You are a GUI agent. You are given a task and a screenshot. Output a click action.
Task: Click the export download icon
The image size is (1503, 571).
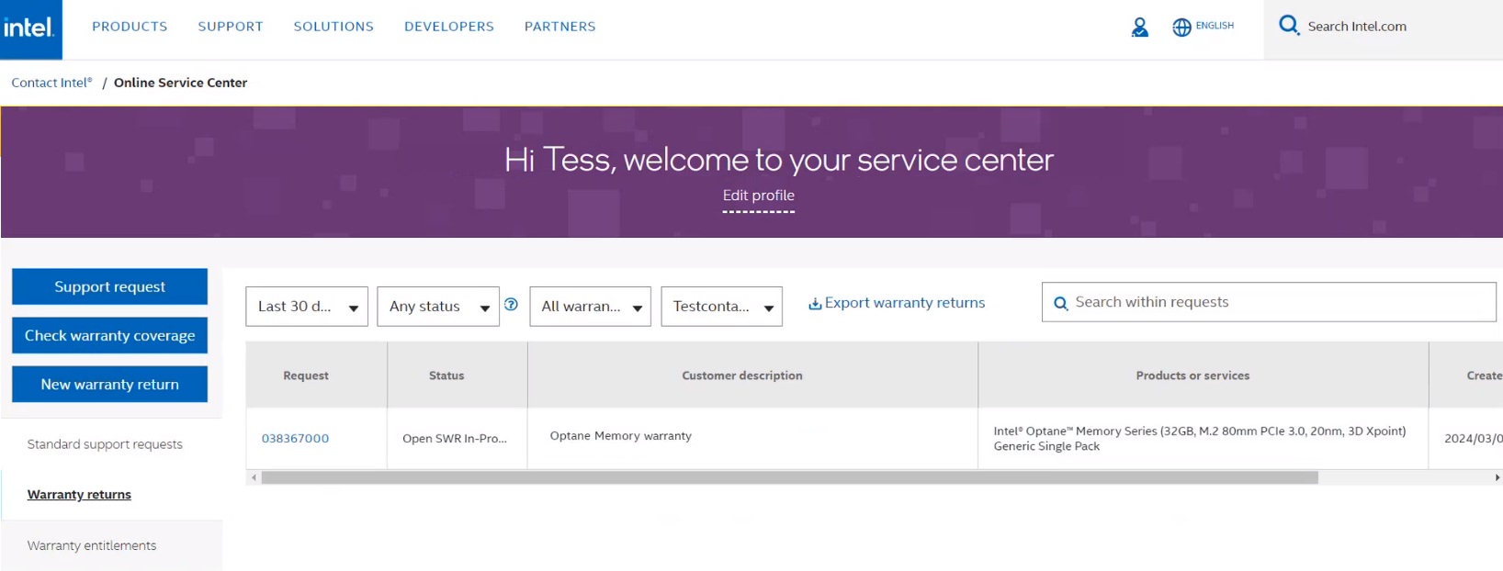[815, 304]
